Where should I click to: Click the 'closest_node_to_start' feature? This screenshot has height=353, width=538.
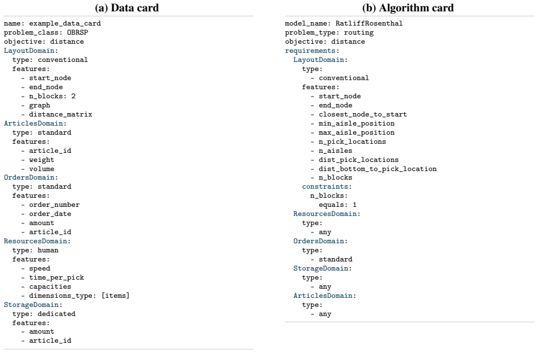point(363,114)
